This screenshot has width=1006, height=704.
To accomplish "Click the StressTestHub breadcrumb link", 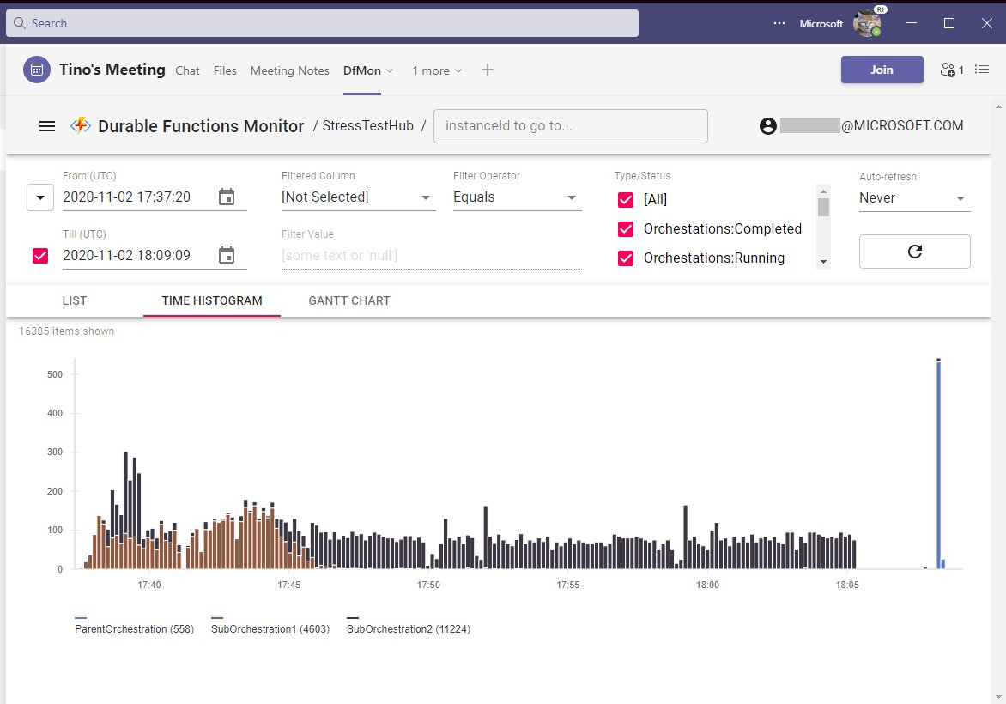I will [x=367, y=126].
